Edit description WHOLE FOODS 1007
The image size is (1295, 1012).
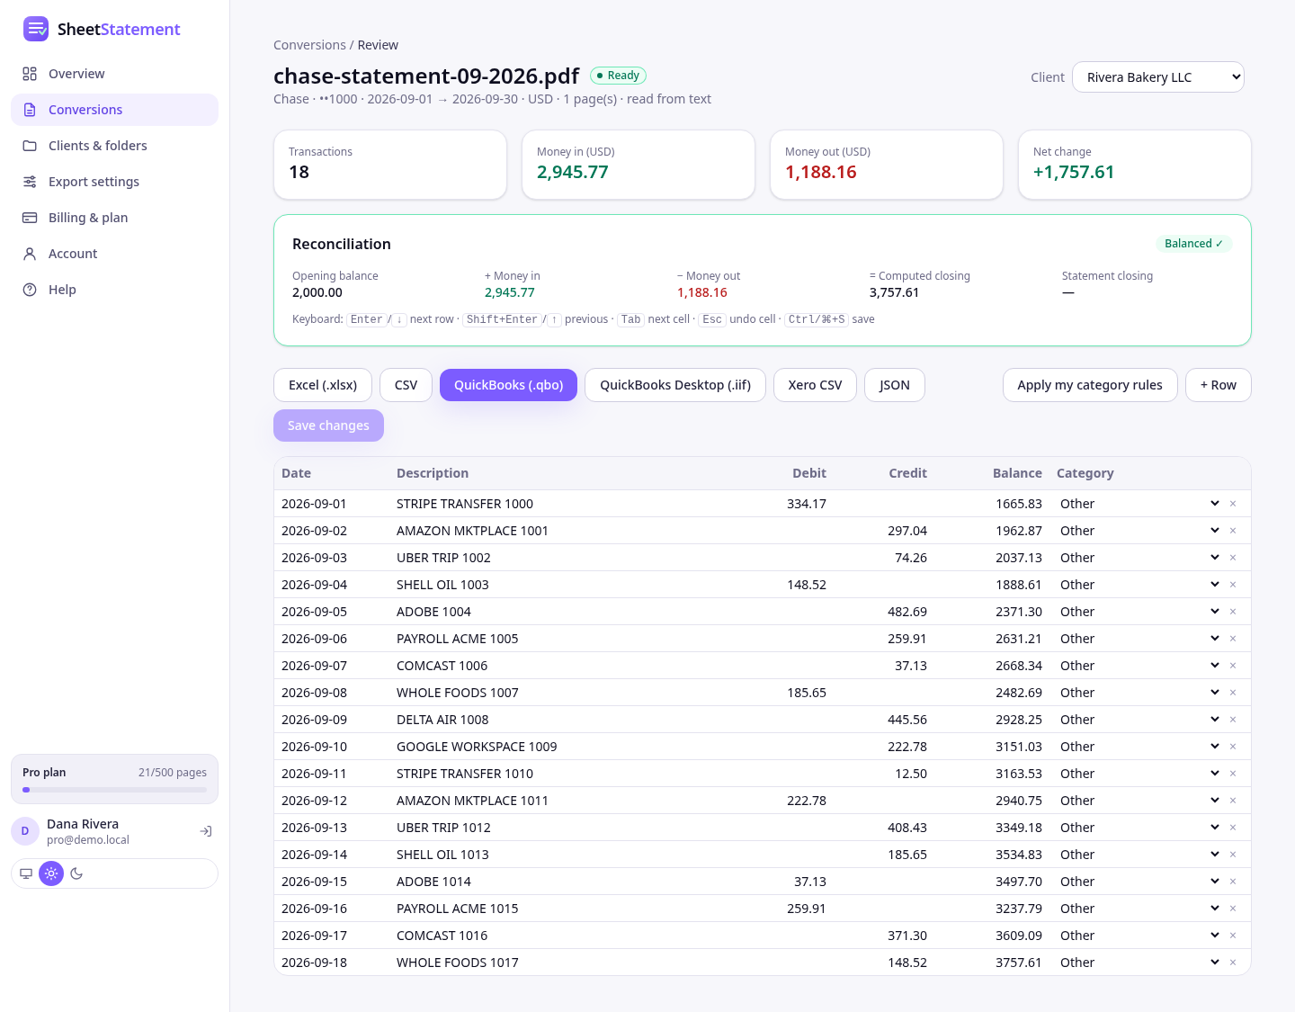click(559, 693)
